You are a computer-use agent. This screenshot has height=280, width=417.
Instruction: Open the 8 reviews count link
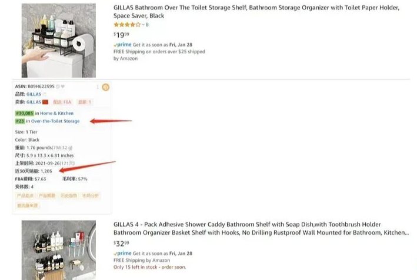pos(147,25)
